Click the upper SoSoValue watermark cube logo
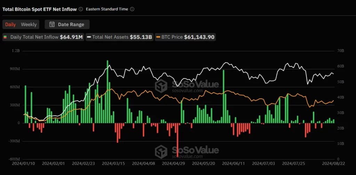The image size is (356, 175). coord(161,86)
